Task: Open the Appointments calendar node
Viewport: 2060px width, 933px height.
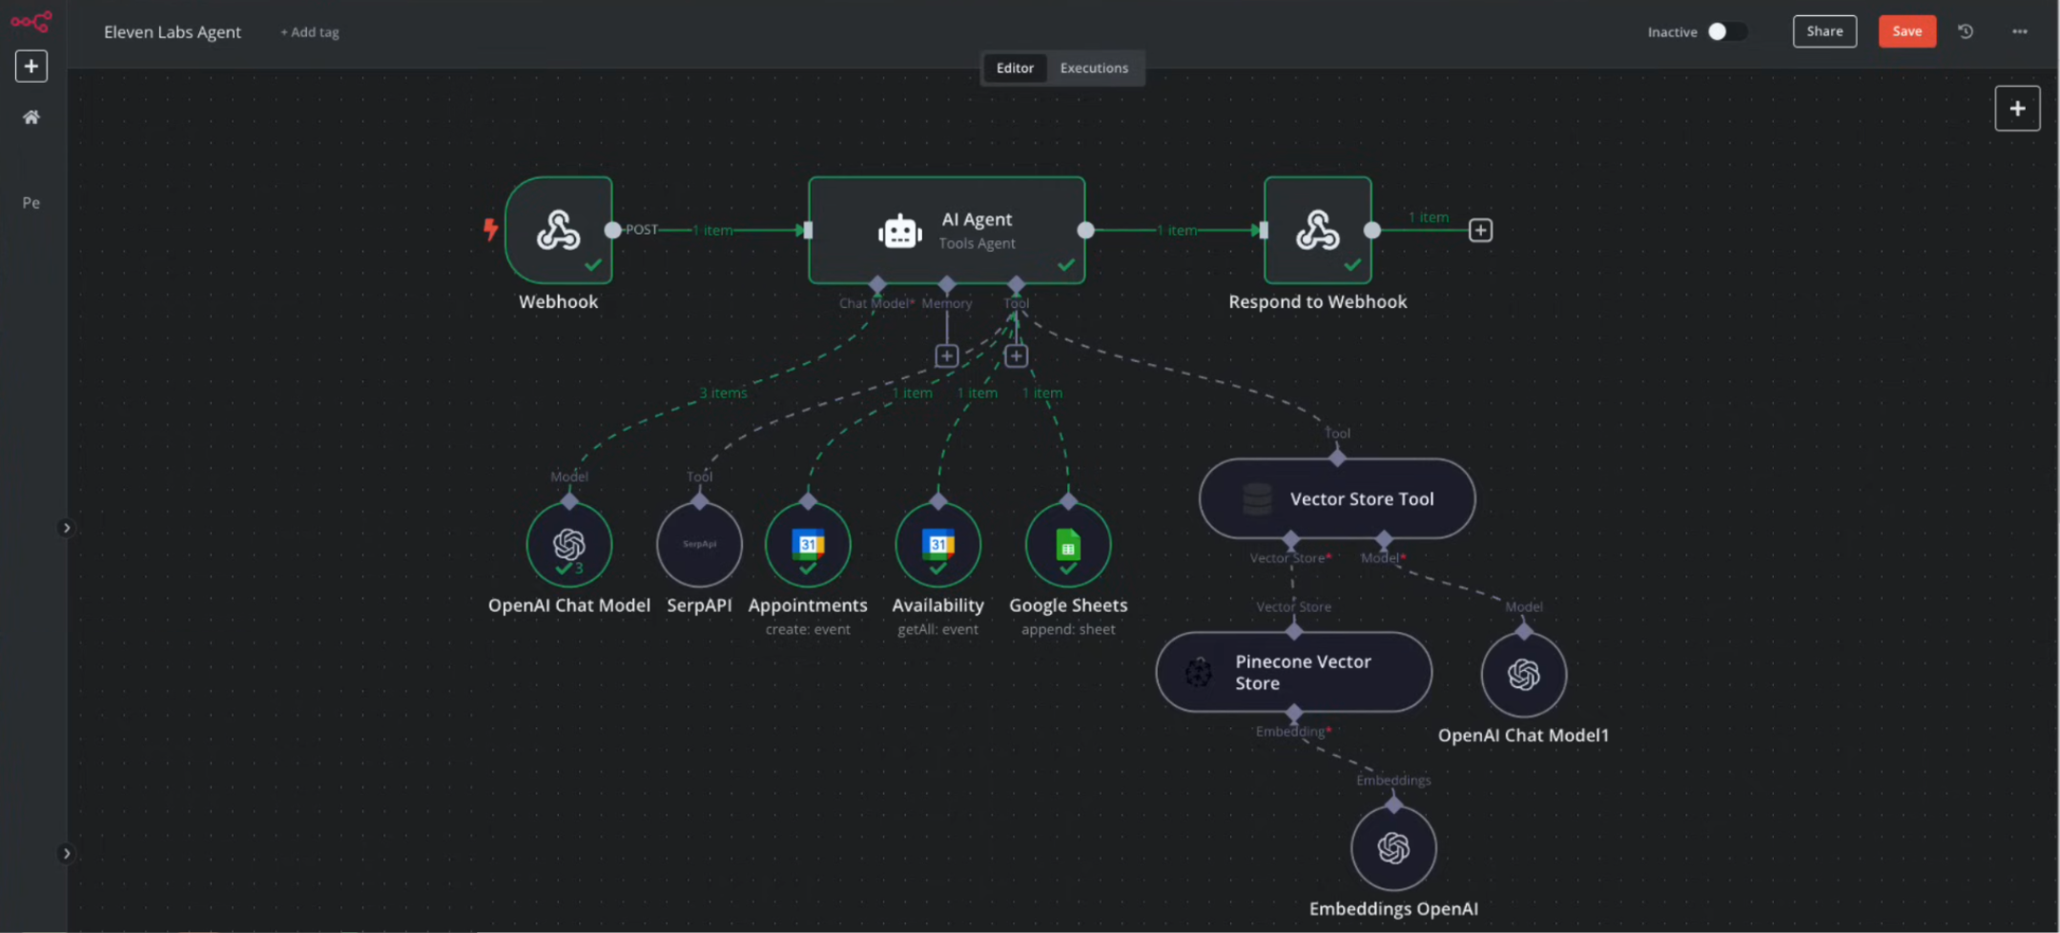Action: tap(808, 544)
